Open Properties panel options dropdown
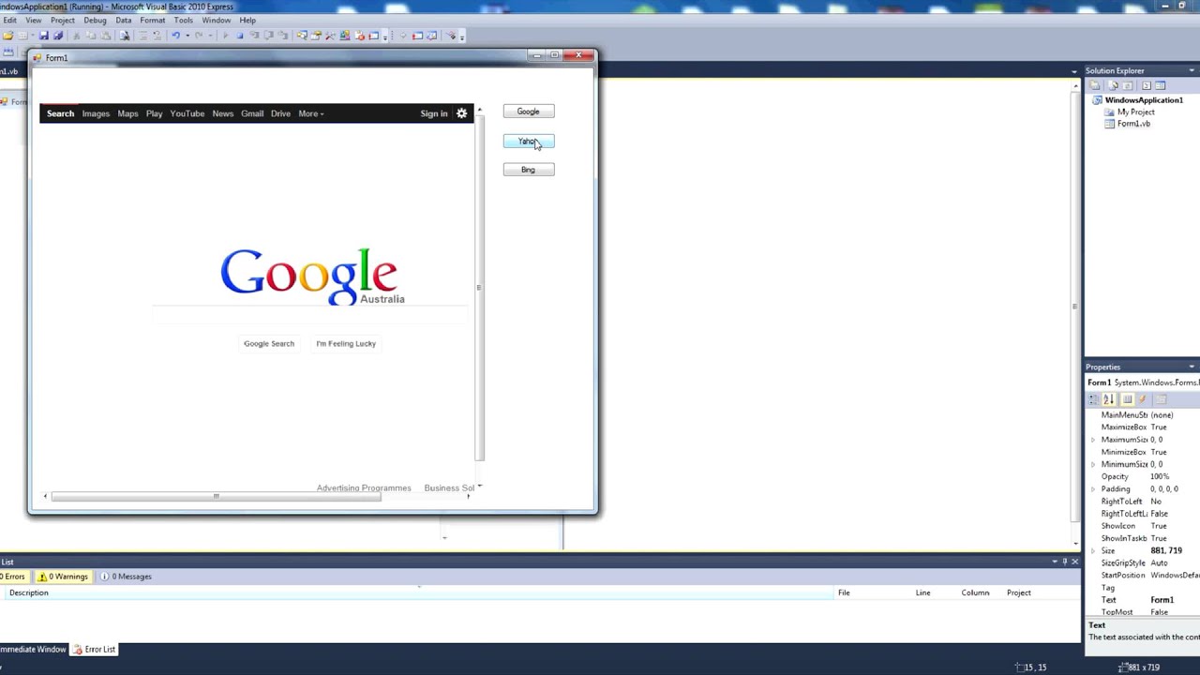This screenshot has height=675, width=1200. [1192, 367]
